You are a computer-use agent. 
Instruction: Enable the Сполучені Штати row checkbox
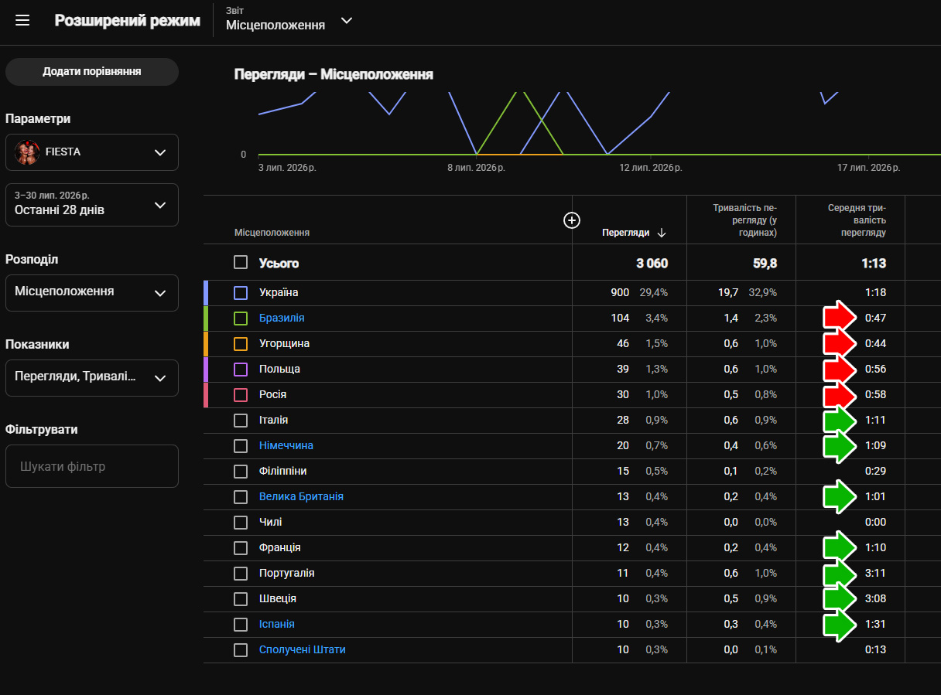tap(241, 650)
